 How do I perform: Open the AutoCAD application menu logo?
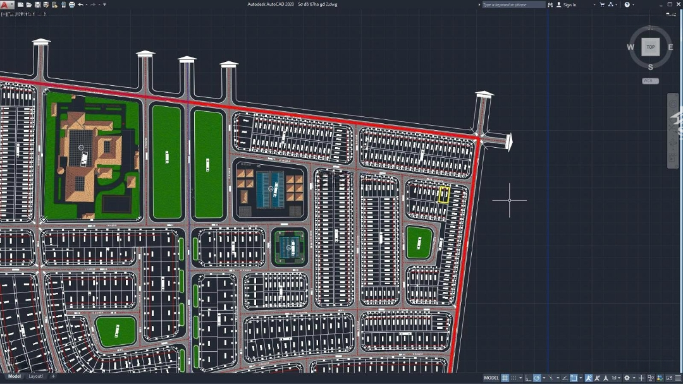click(x=7, y=5)
